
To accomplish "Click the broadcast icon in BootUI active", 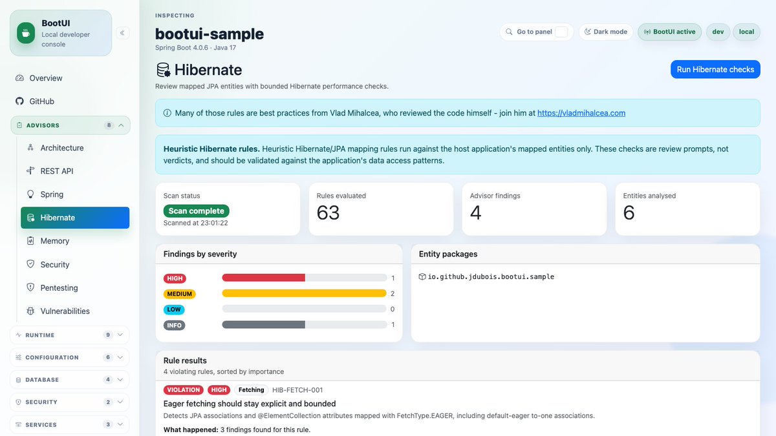I will click(647, 32).
